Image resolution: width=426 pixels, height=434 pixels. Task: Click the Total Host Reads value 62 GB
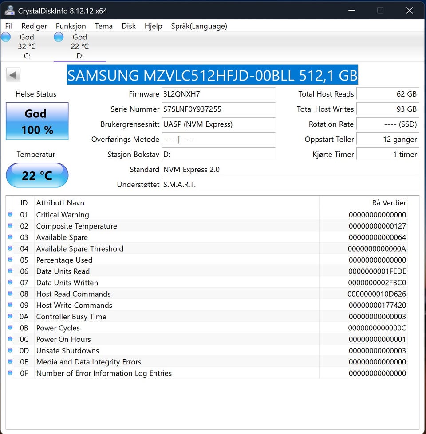[x=388, y=94]
